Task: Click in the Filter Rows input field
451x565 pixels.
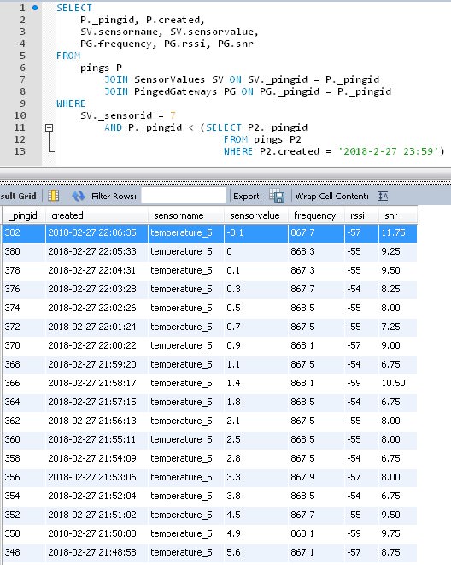Action: [x=184, y=196]
